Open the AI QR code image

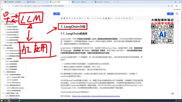(x=162, y=35)
